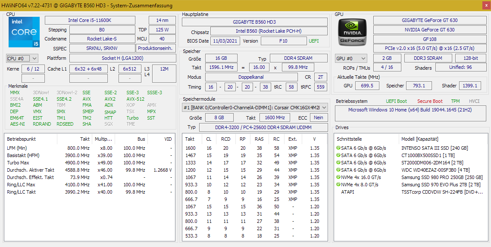Click the Produktionseinh. field

point(156,48)
